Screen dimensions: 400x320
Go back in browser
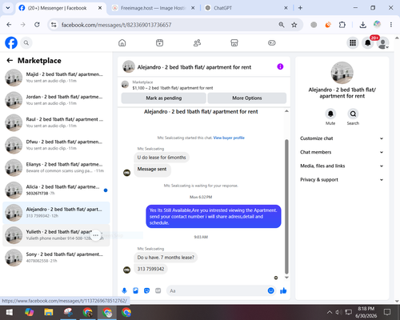coord(9,25)
